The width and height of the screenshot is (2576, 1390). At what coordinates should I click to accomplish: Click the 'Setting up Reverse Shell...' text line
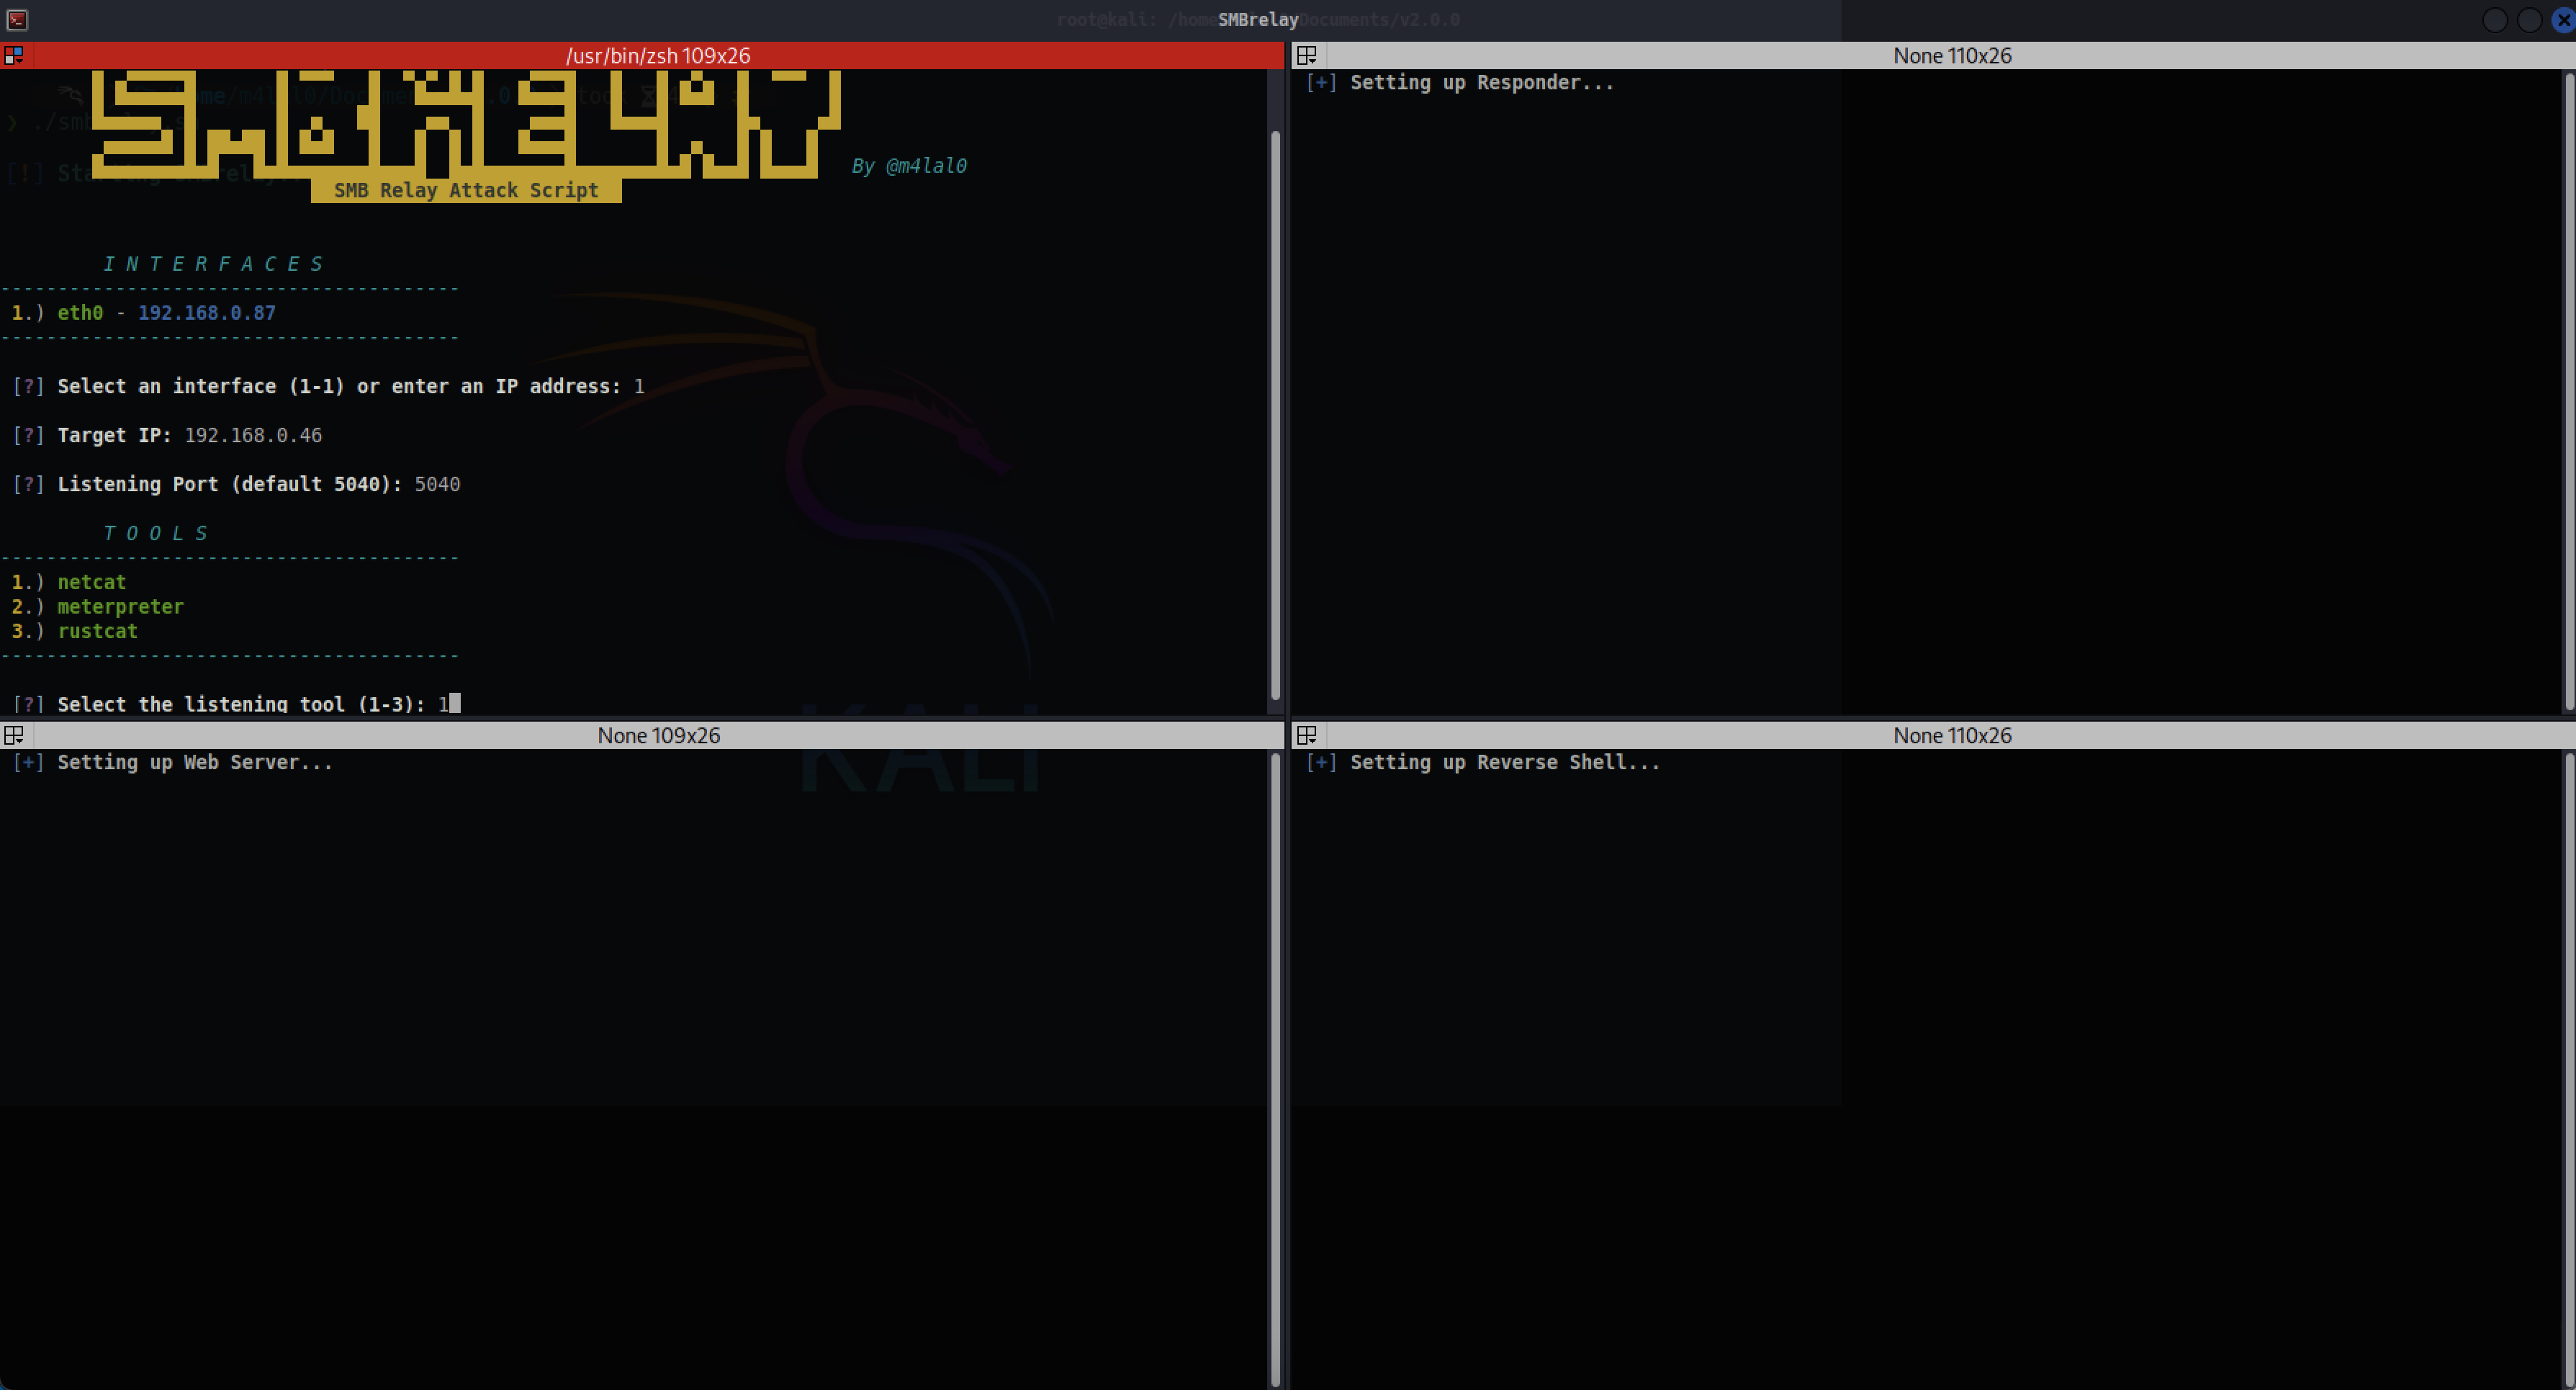1504,763
